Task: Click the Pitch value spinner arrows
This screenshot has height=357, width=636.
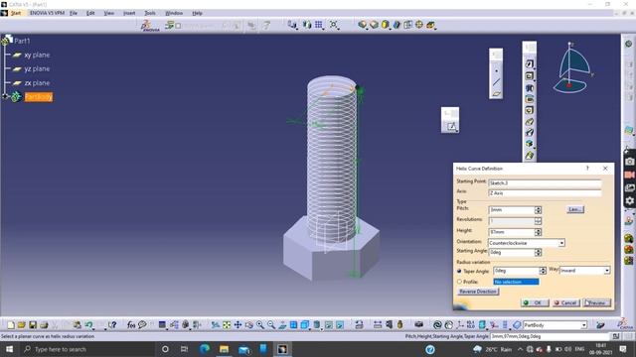Action: click(x=538, y=210)
